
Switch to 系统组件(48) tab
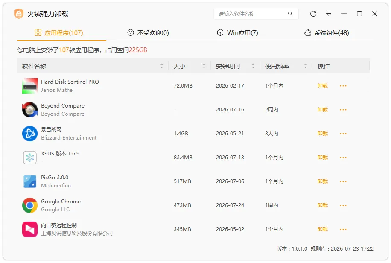[327, 33]
